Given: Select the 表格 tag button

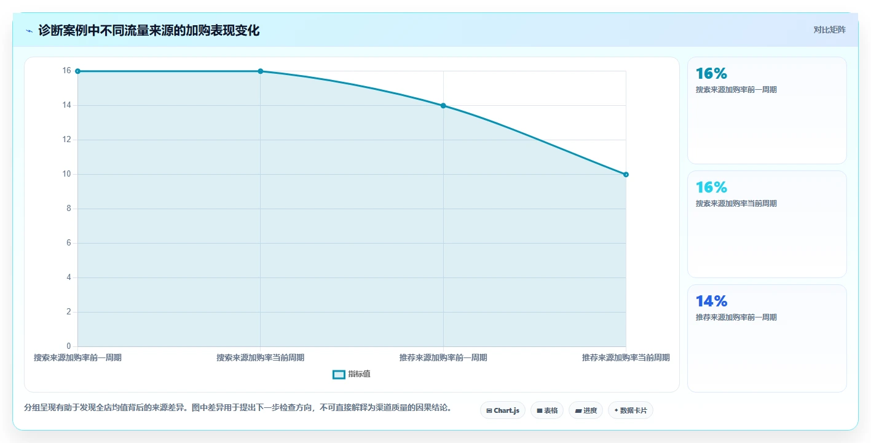Looking at the screenshot, I should (x=546, y=410).
